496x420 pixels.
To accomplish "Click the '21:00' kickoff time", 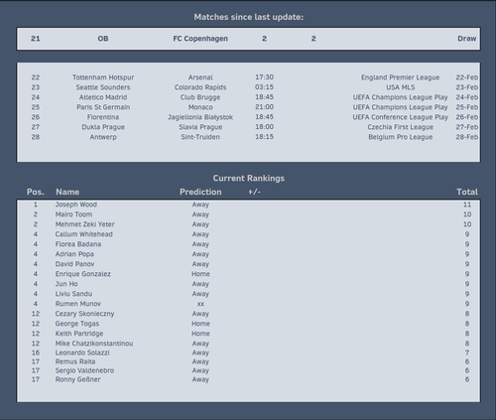I will 264,107.
